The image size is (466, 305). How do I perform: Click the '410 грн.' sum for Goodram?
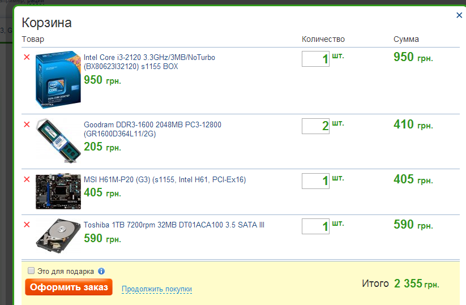point(413,124)
